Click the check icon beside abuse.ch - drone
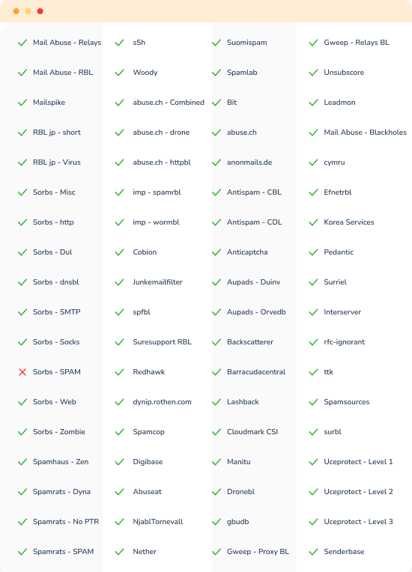 120,133
